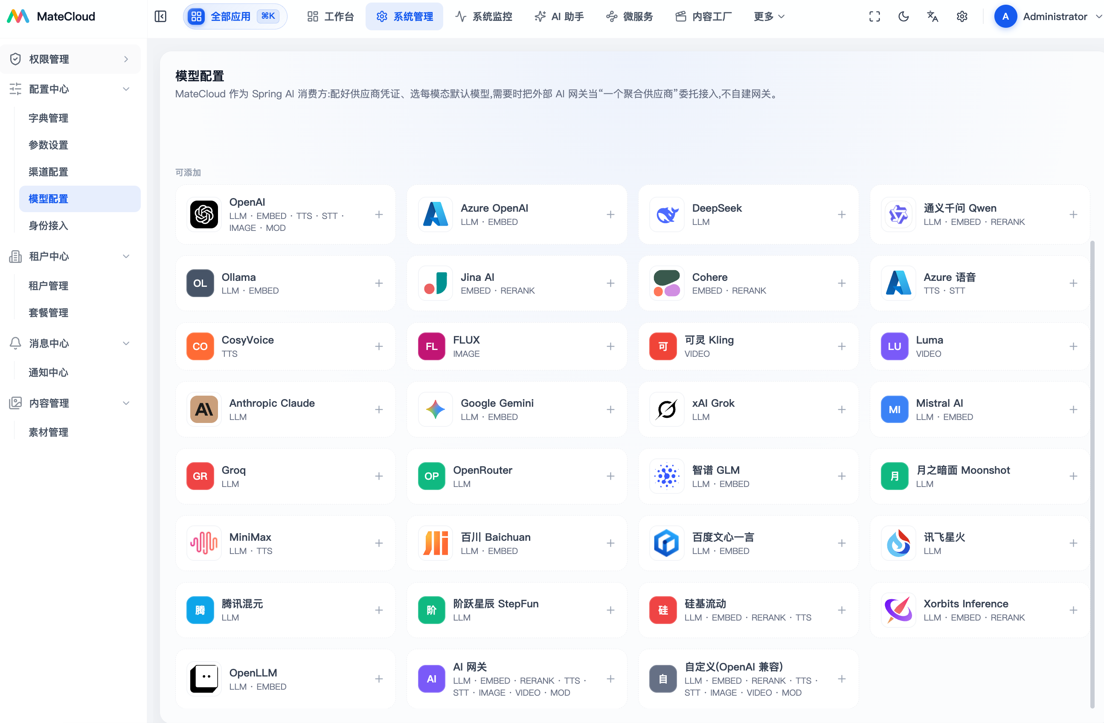Collapse the 配置中心 sidebar group
1104x723 pixels.
click(70, 89)
